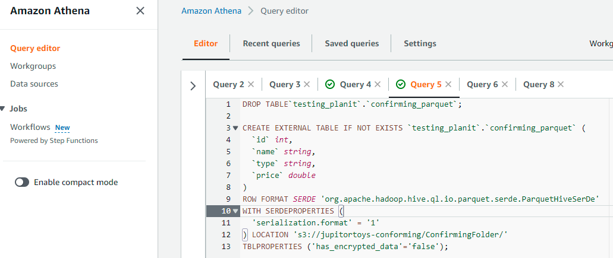
Task: Click the Amazon Athena breadcrumb link
Action: click(x=210, y=11)
